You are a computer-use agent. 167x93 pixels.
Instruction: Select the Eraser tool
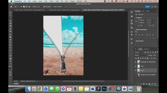[10, 40]
